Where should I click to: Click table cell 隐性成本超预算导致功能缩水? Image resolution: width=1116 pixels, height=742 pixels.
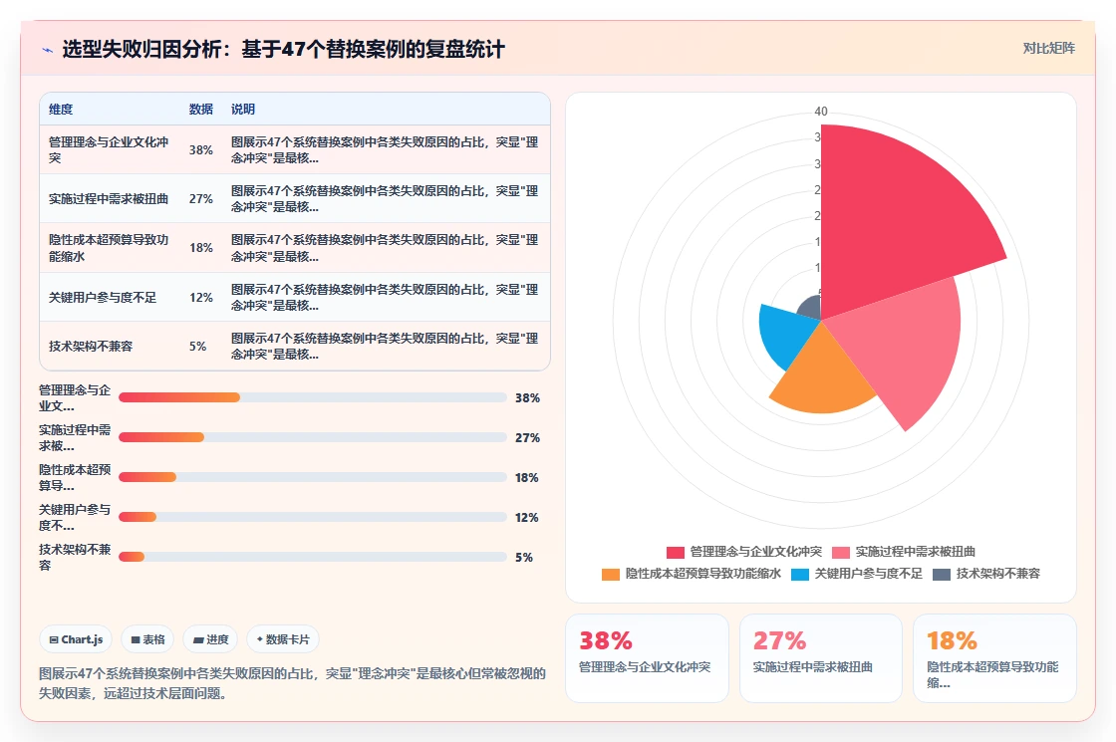coord(109,248)
